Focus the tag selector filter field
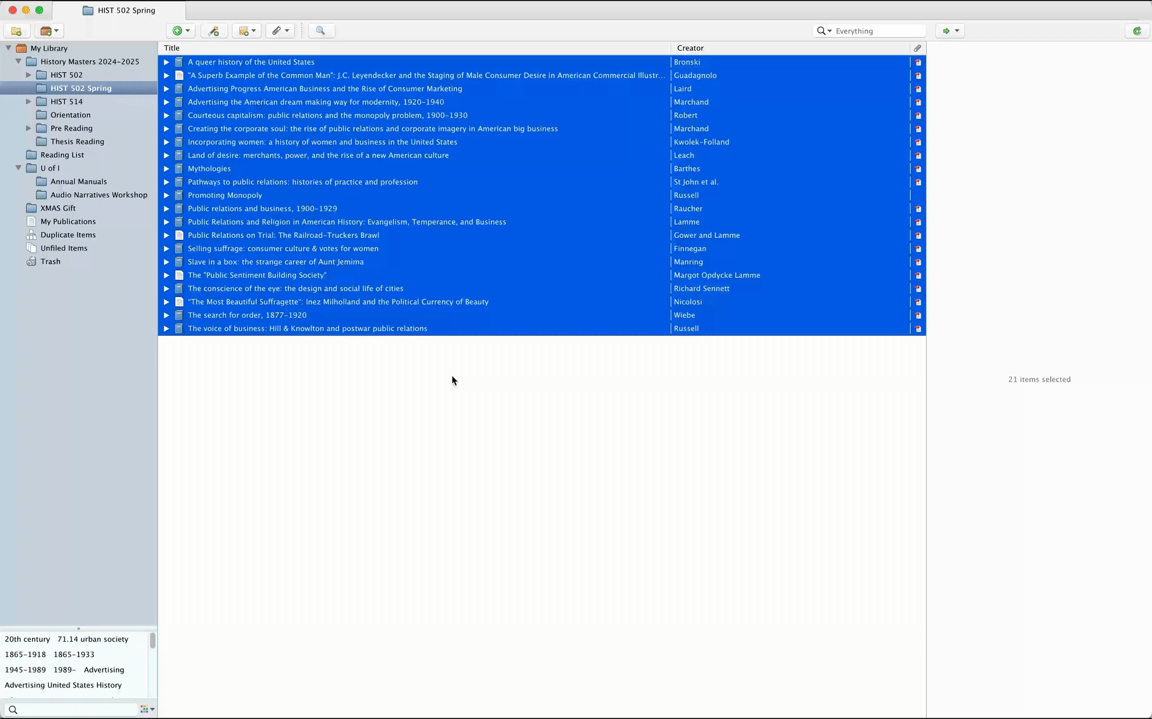This screenshot has height=719, width=1152. click(71, 710)
